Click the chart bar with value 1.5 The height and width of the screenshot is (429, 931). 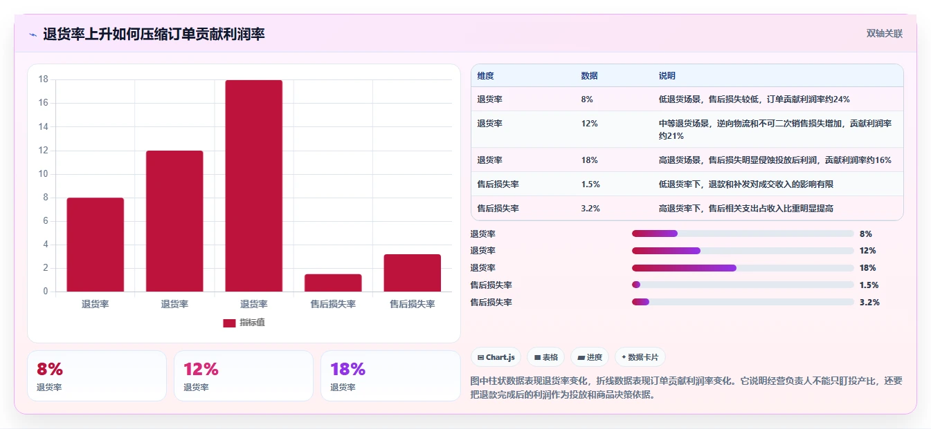[333, 283]
